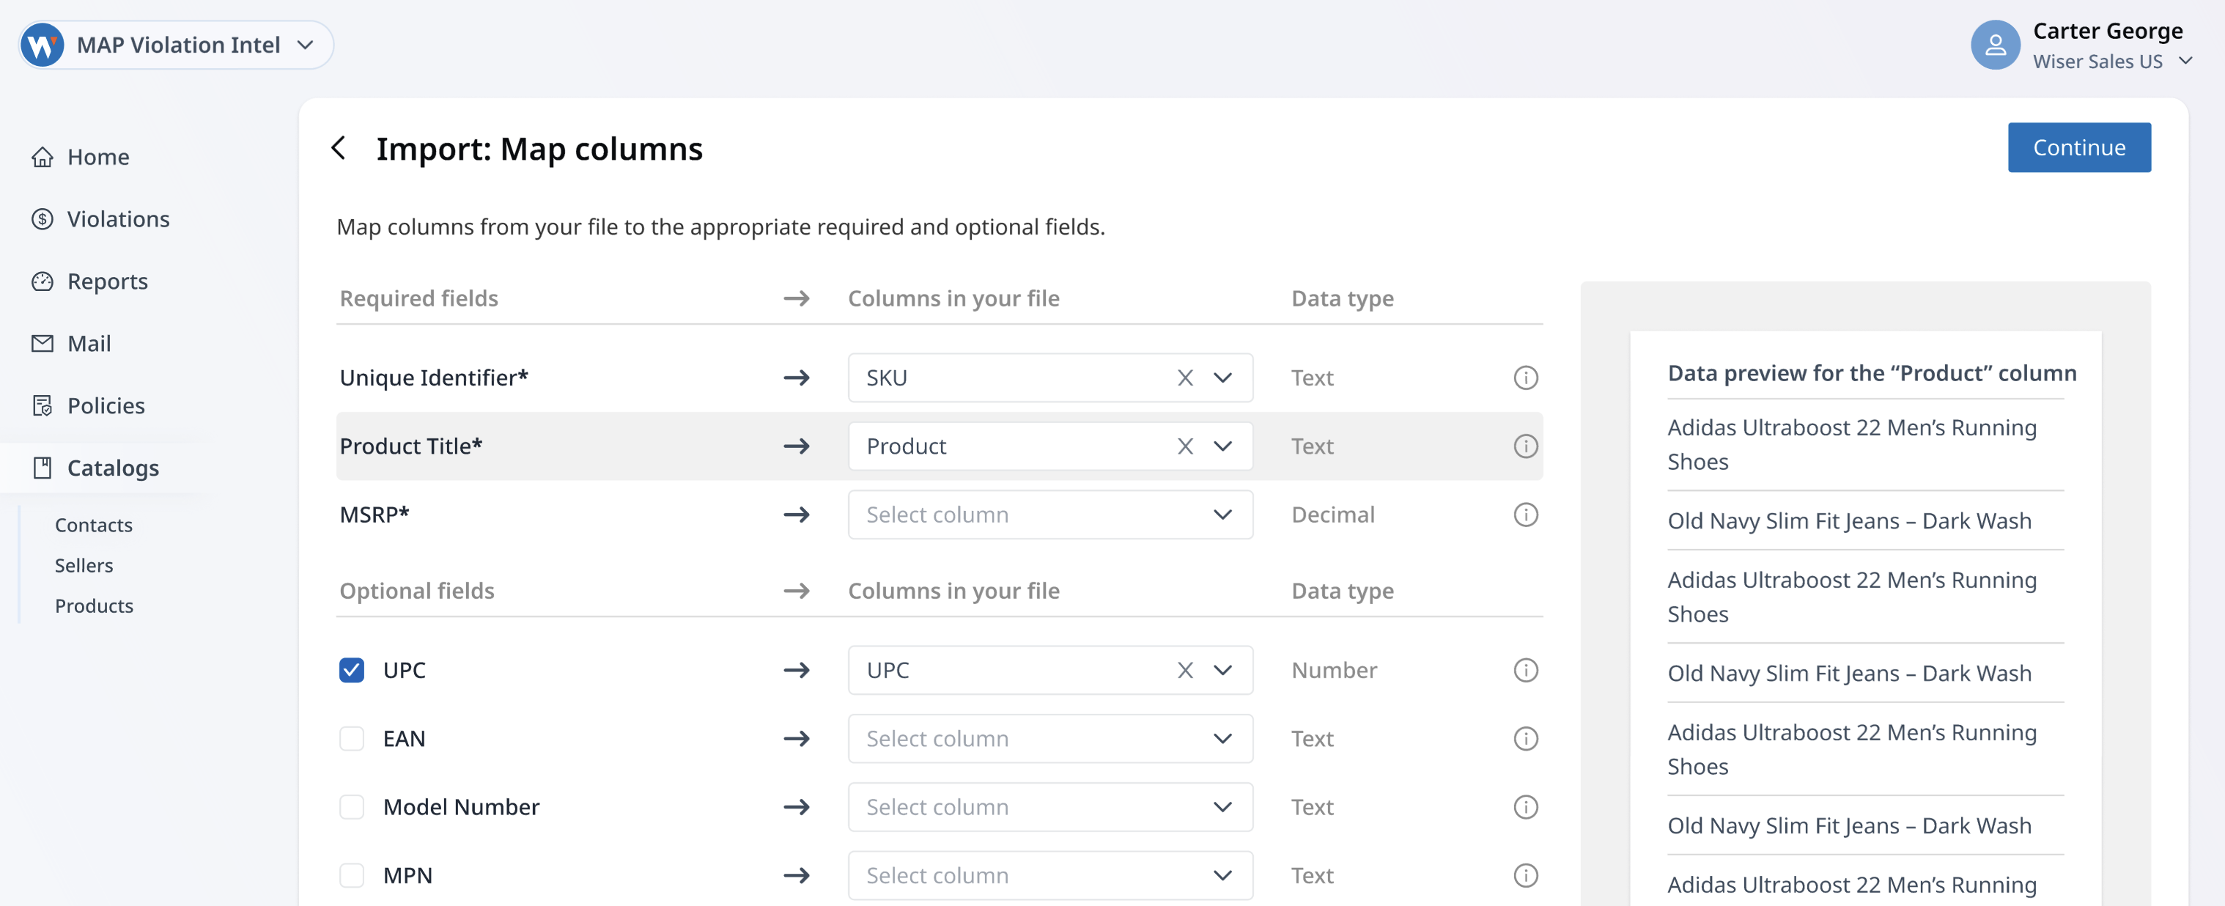Image resolution: width=2225 pixels, height=906 pixels.
Task: Expand the MAP Violation Intel workspace dropdown
Action: click(304, 44)
